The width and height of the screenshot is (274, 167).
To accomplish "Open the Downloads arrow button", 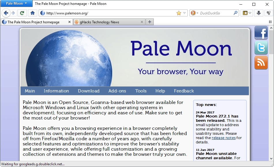I will pyautogui.click(x=259, y=13).
